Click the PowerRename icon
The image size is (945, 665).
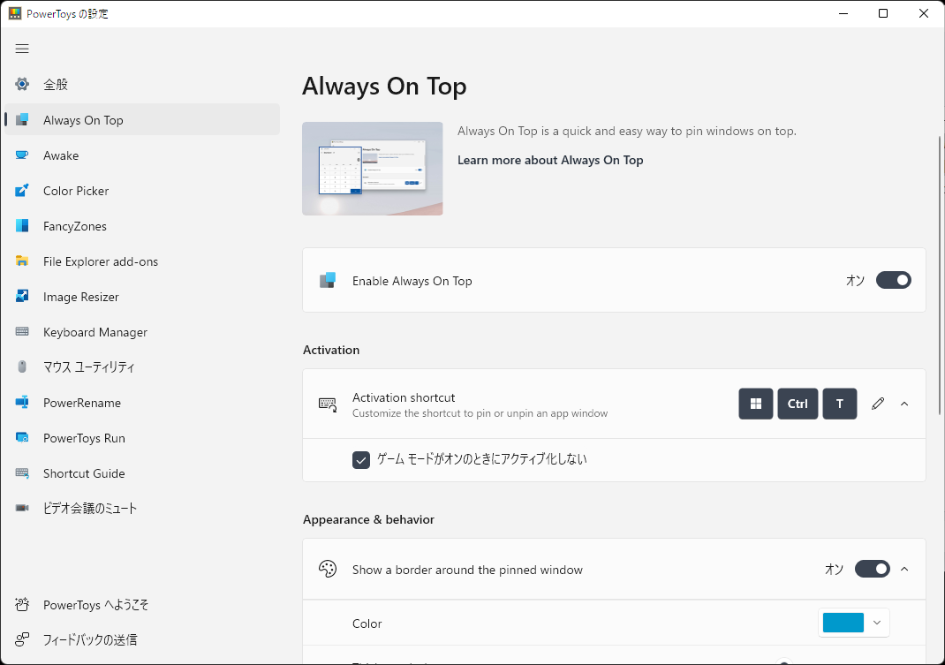point(22,402)
